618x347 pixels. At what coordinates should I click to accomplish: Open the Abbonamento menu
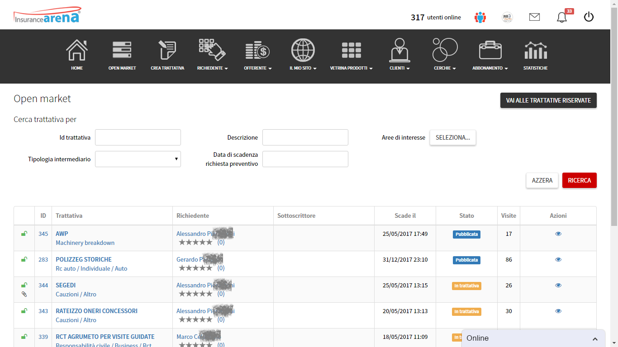coord(490,68)
